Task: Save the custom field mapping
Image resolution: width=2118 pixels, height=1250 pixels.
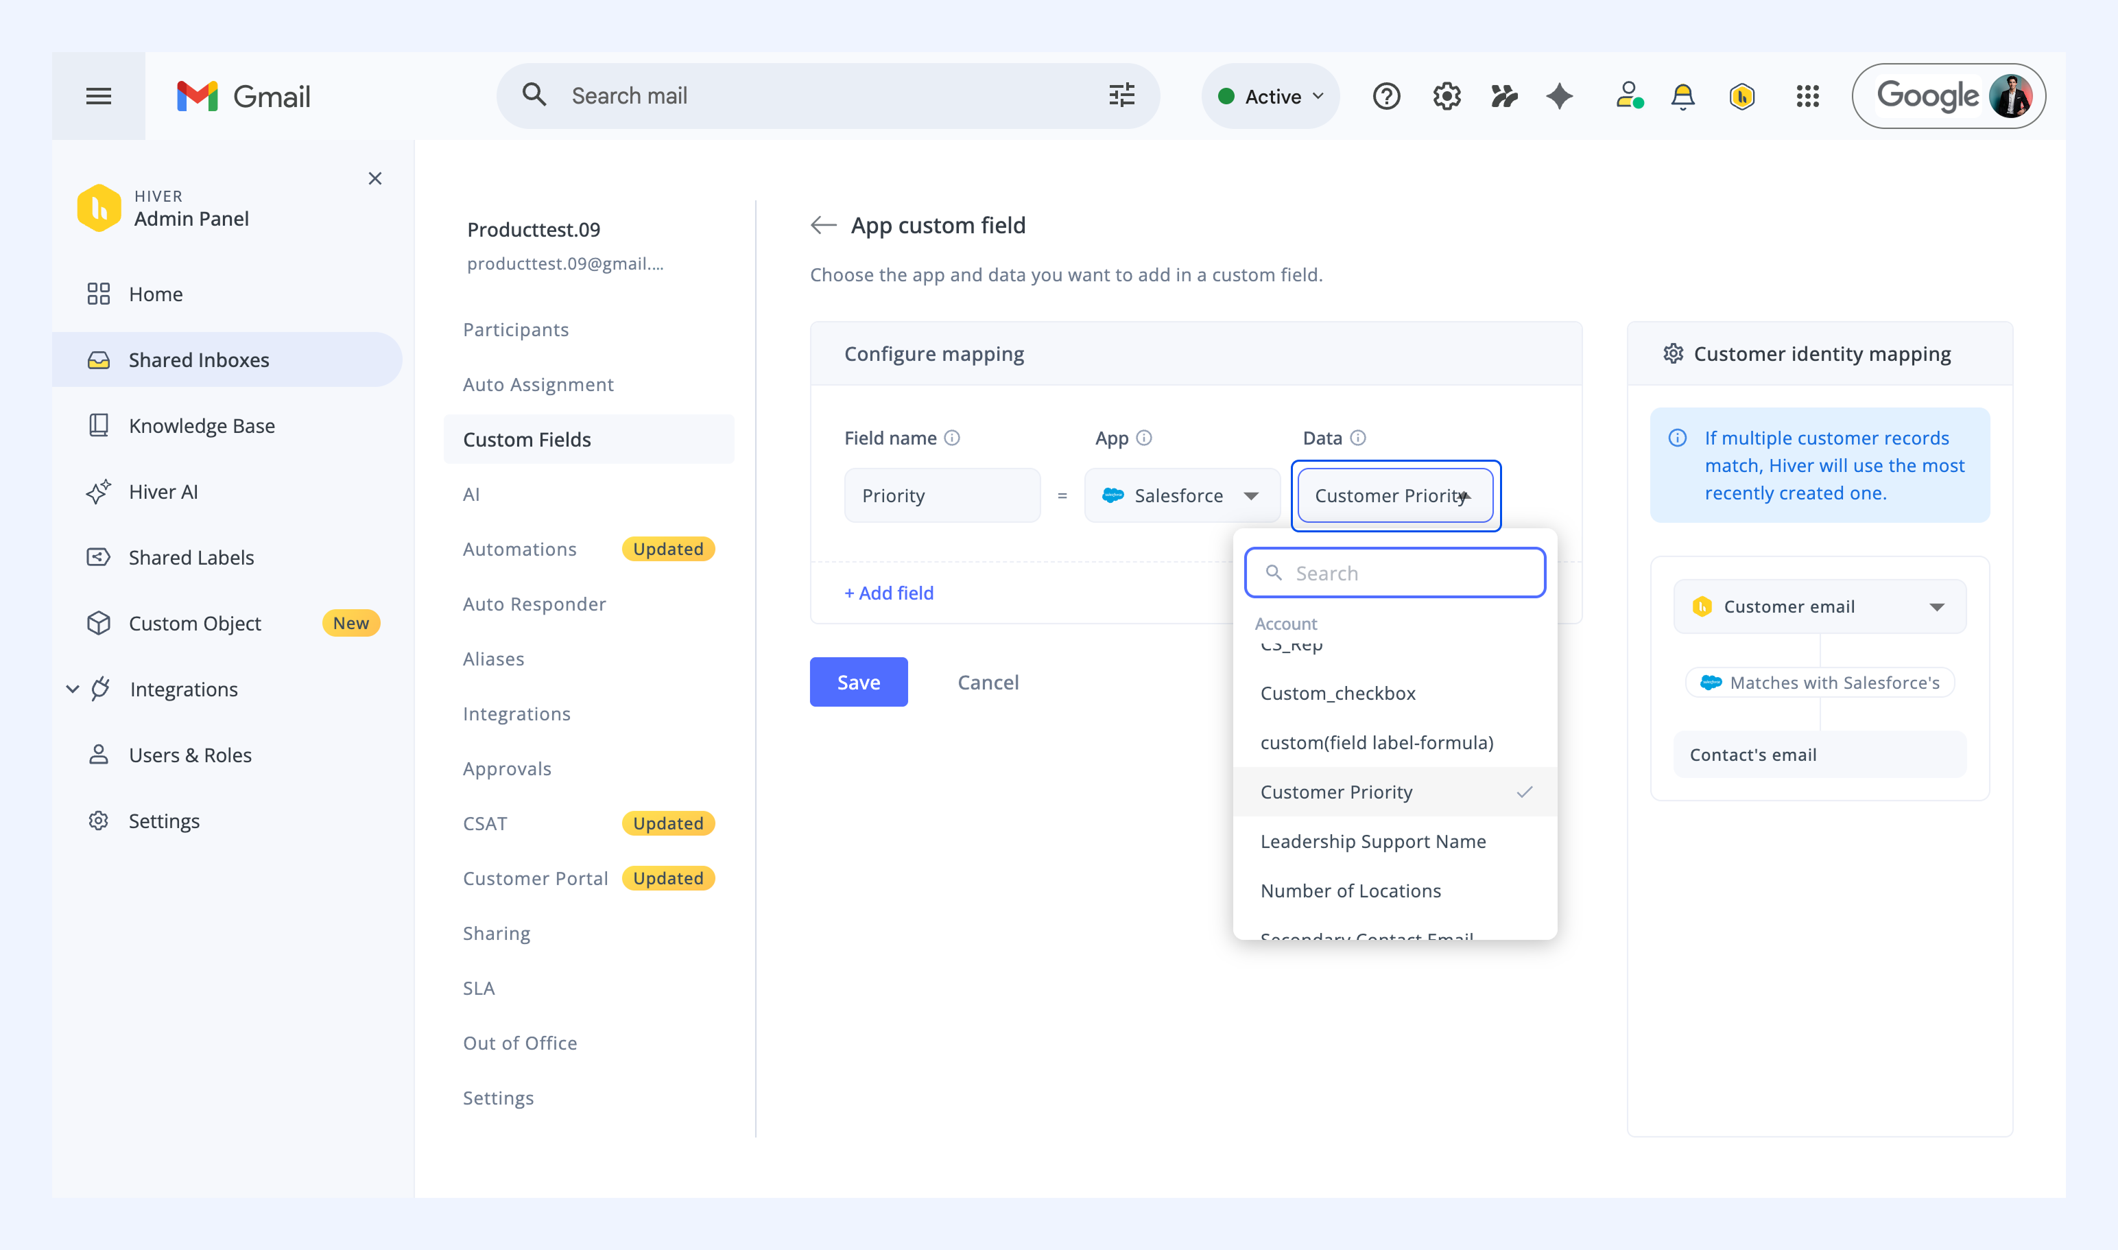Action: pyautogui.click(x=858, y=682)
